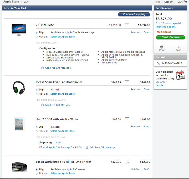Select Ship option for 27-inch iMac
Viewport: 189px width, 179px height.
[x=37, y=33]
